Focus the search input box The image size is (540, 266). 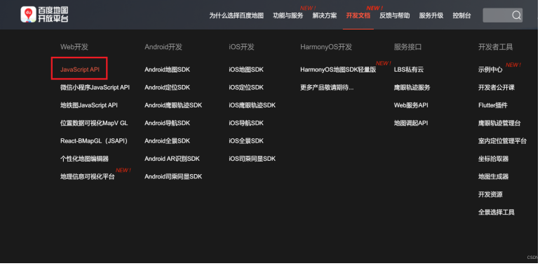click(502, 15)
